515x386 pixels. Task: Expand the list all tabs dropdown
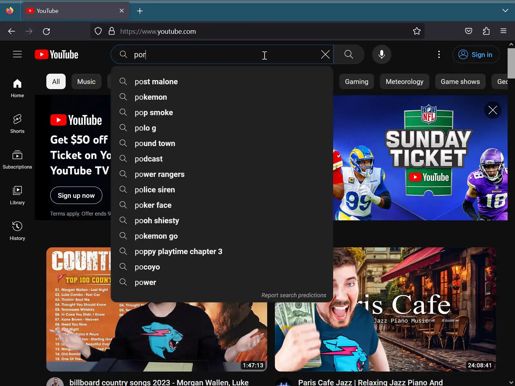pos(505,11)
